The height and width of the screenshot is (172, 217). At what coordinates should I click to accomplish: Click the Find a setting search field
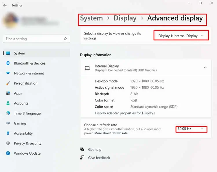tap(36, 39)
